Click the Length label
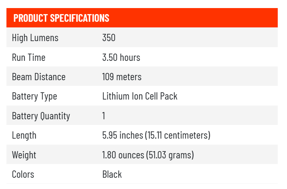 point(24,135)
